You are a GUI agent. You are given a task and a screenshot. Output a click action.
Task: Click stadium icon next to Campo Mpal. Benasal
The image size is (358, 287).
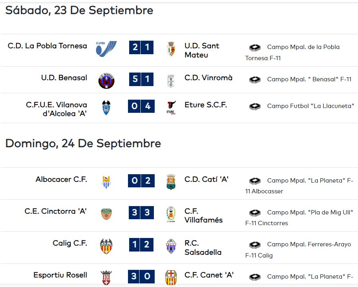point(255,79)
